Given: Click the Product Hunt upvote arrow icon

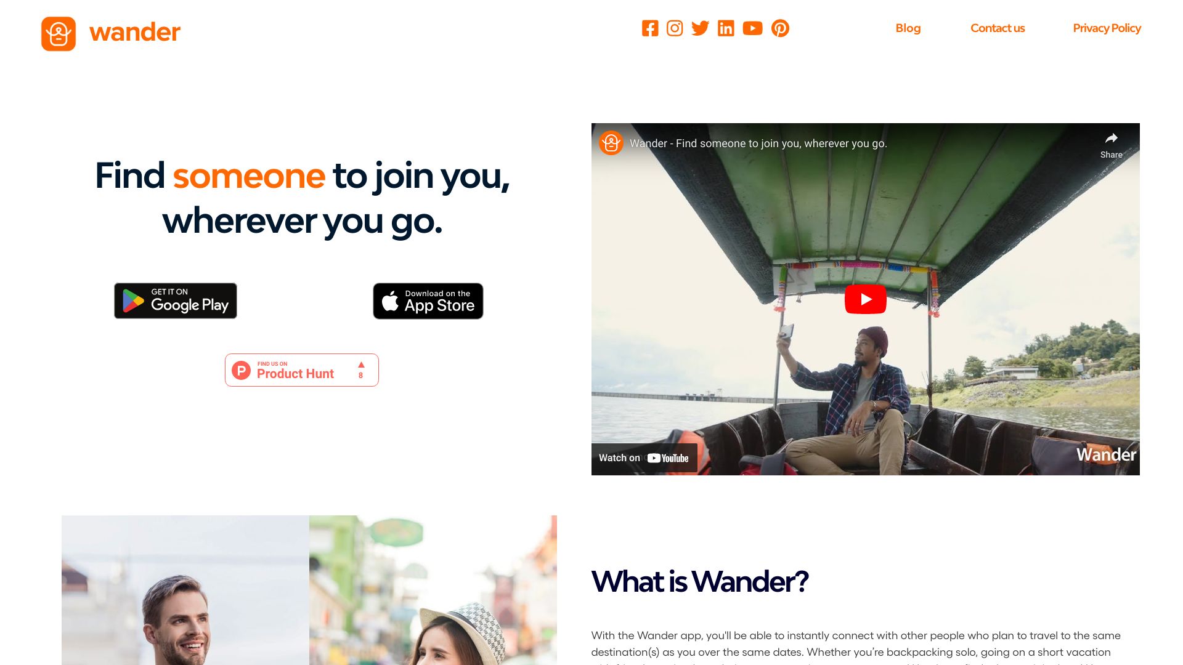Looking at the screenshot, I should [x=360, y=364].
